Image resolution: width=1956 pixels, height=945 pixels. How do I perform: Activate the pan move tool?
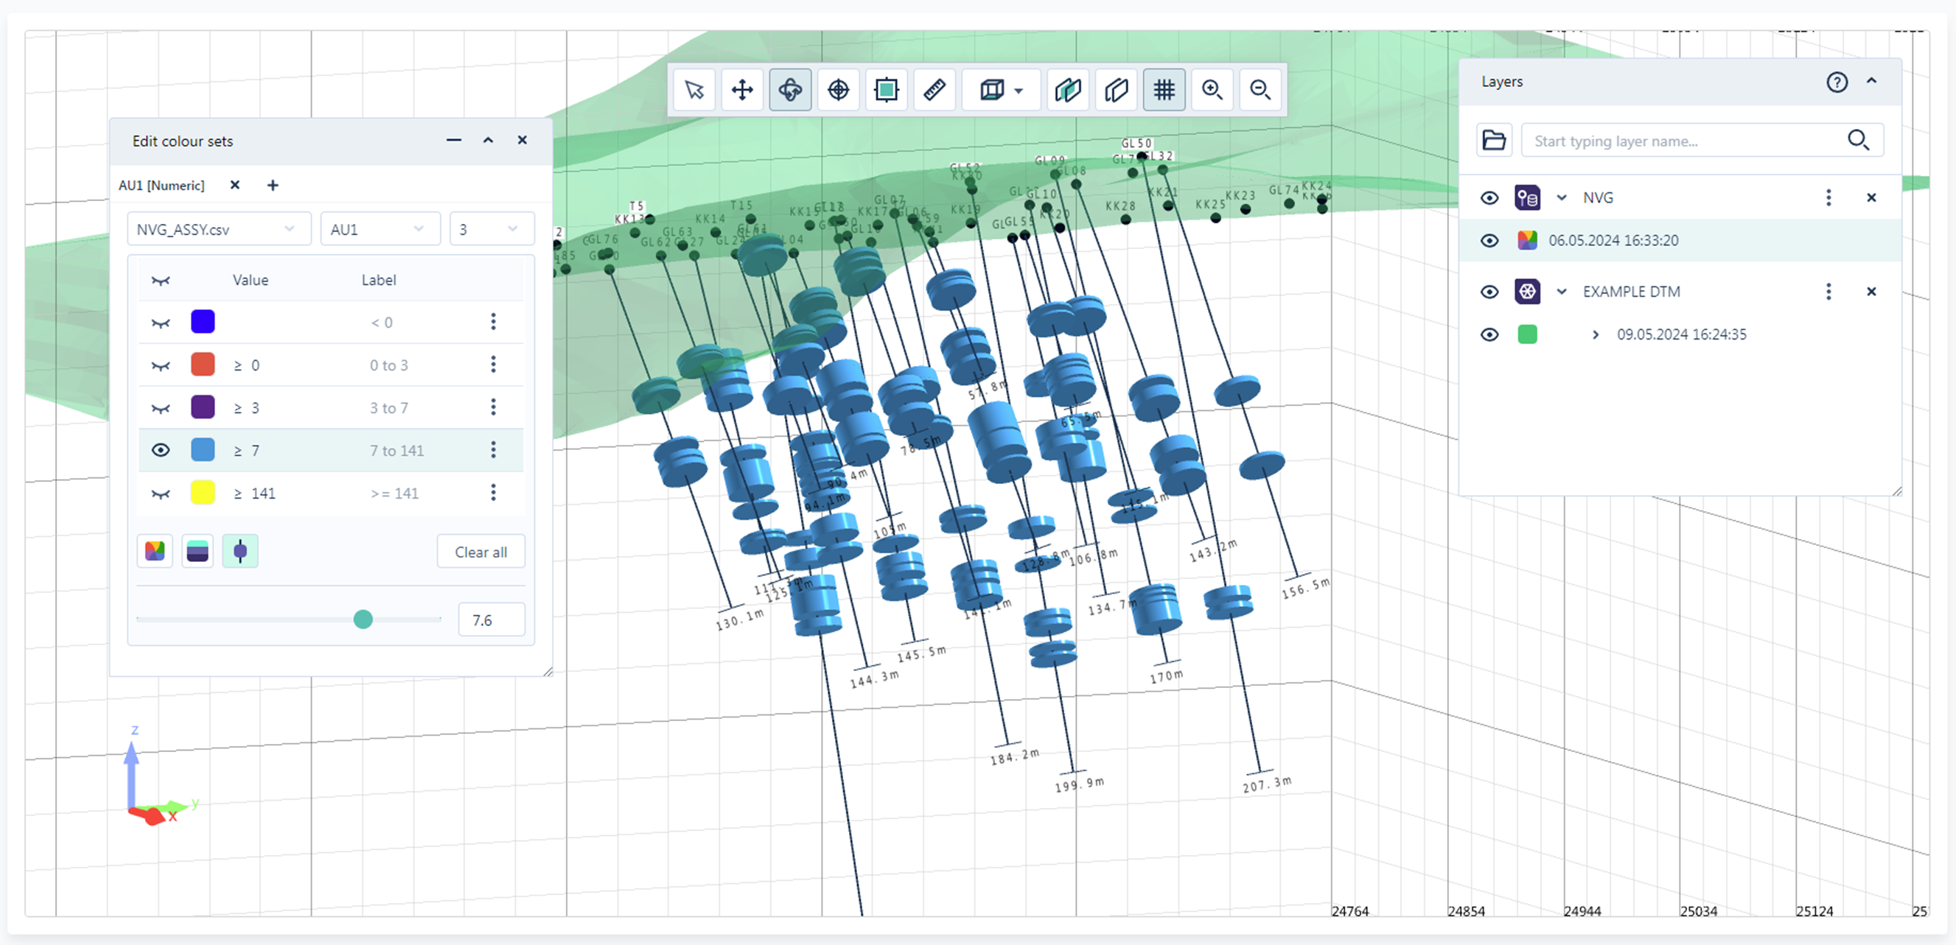click(x=742, y=91)
